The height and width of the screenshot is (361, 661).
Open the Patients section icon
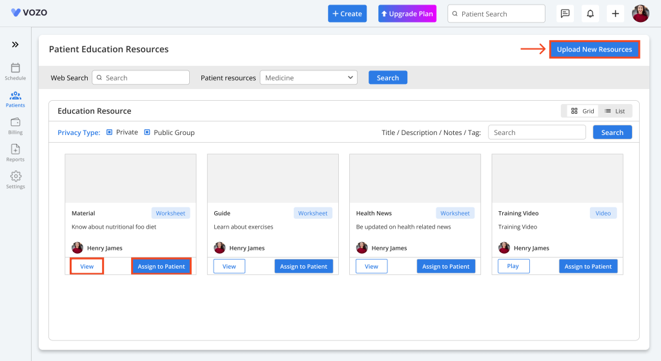click(15, 96)
